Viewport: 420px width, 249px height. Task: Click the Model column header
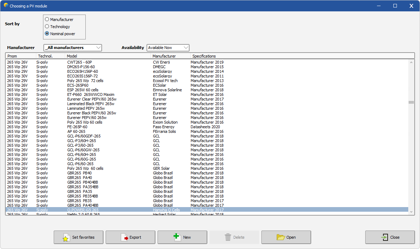(x=108, y=56)
